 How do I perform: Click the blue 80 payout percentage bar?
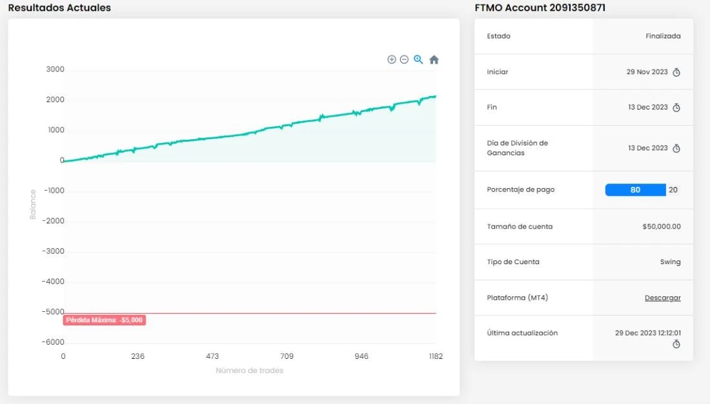point(635,190)
